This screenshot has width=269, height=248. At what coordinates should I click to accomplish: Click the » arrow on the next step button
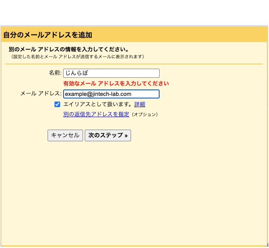[126, 136]
